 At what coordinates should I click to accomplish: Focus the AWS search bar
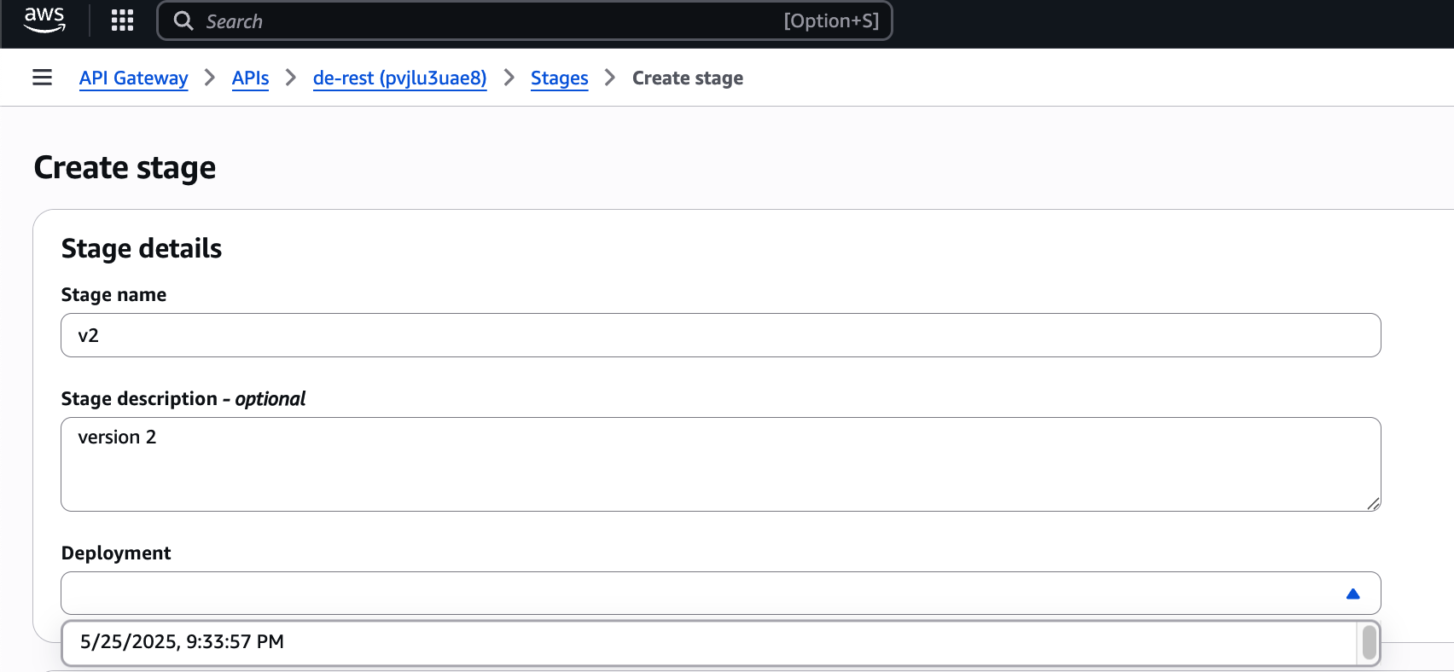(525, 20)
